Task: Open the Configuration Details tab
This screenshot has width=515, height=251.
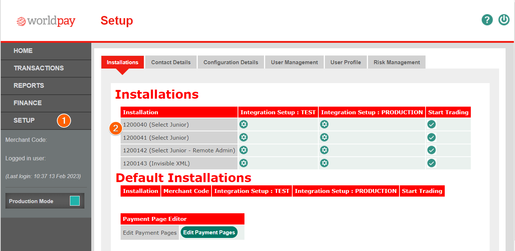Action: click(x=231, y=62)
